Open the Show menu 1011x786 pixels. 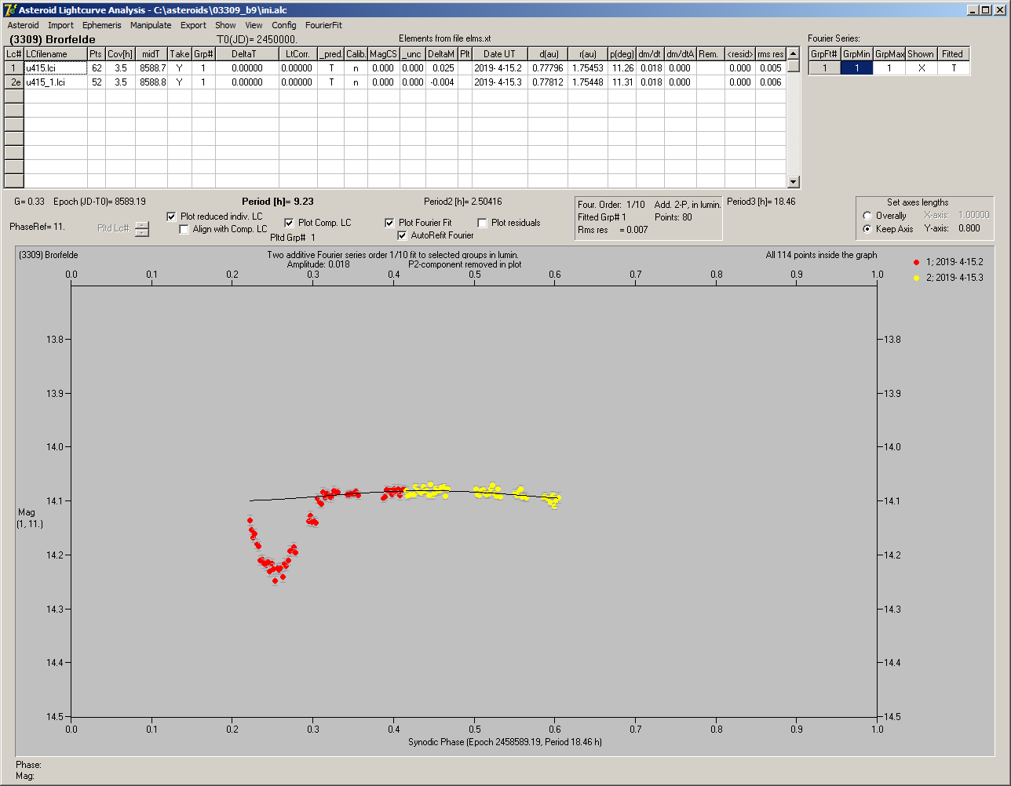[225, 25]
